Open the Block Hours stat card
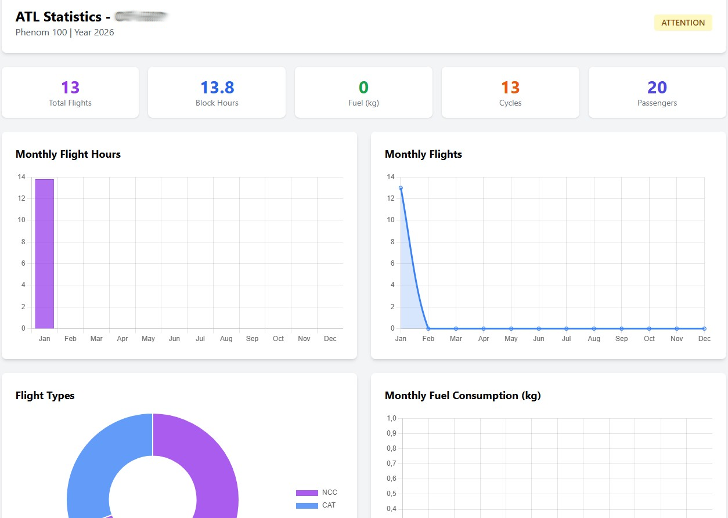The image size is (728, 518). tap(217, 93)
